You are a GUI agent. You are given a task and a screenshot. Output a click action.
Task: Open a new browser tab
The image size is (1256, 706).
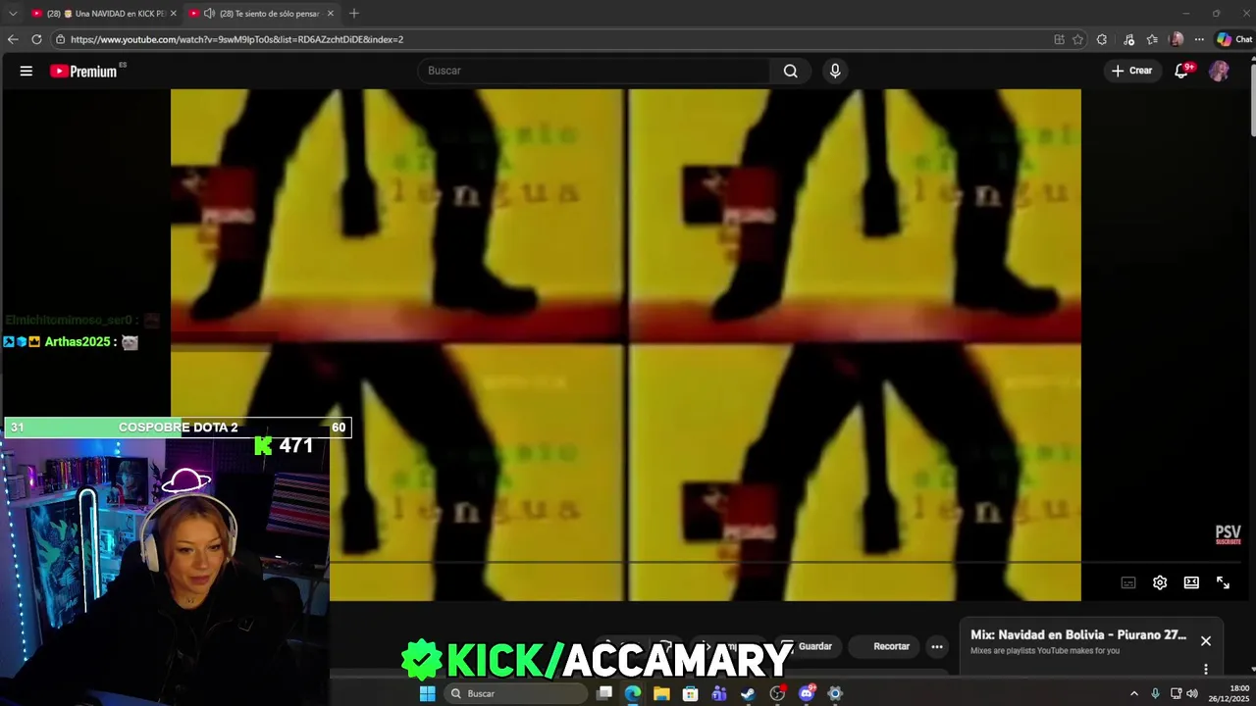point(354,13)
